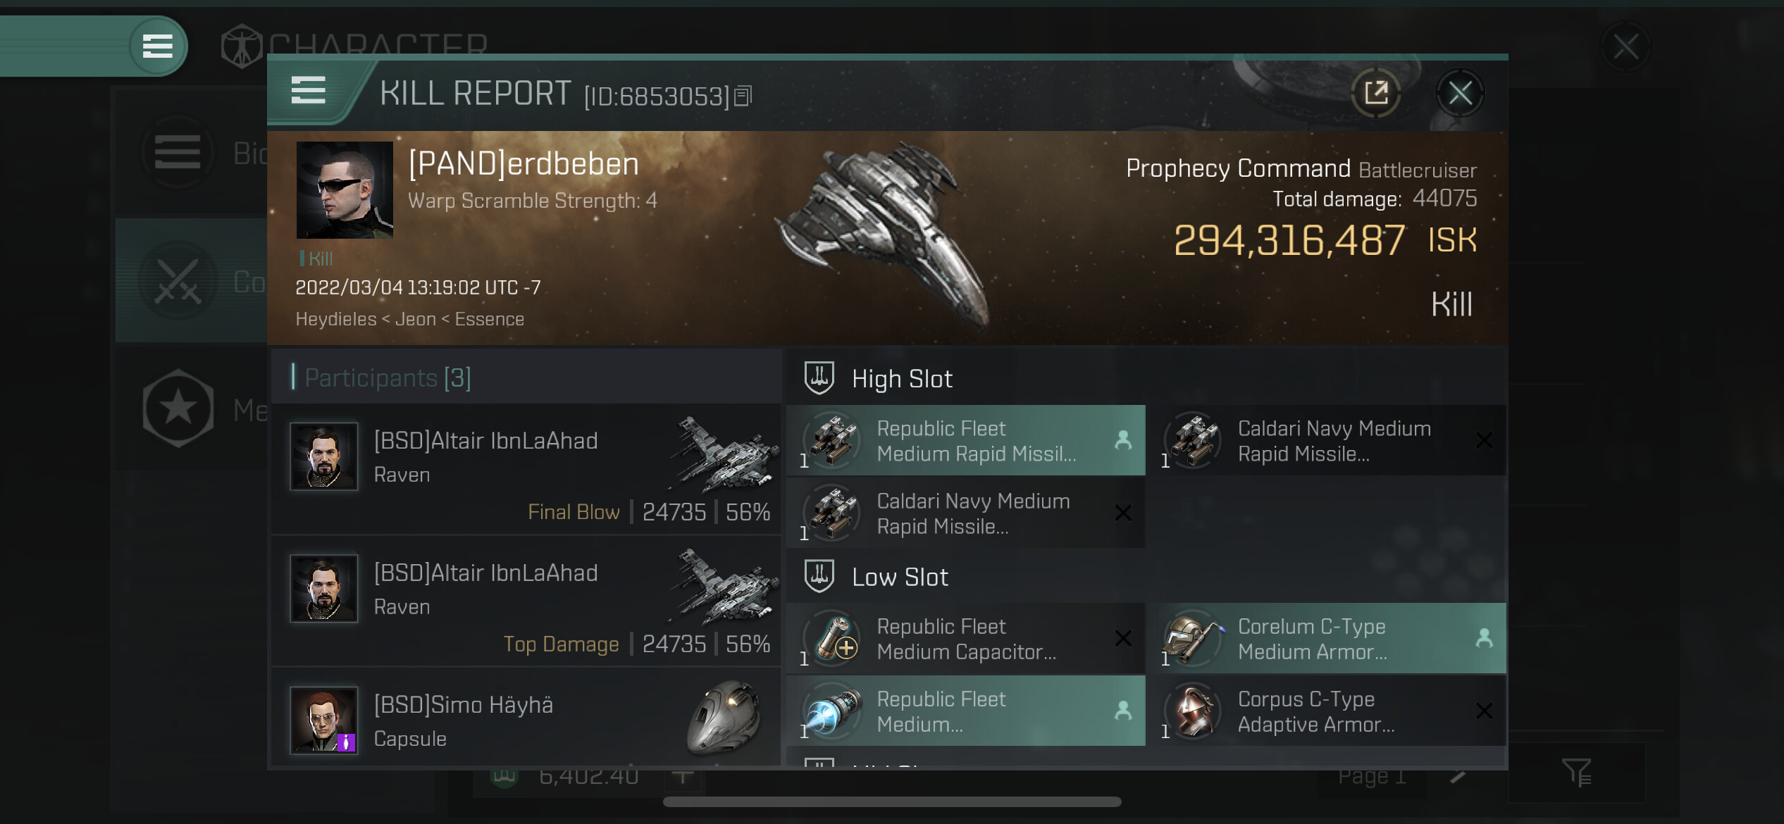This screenshot has width=1784, height=824.
Task: Close the kill report window
Action: 1460,93
